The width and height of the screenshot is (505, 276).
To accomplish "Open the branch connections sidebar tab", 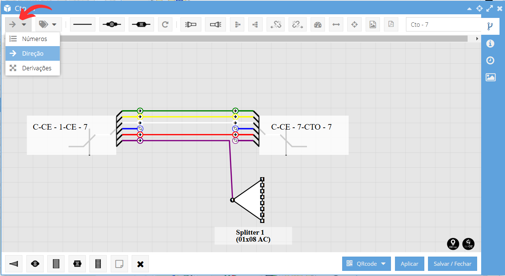I will tap(490, 26).
